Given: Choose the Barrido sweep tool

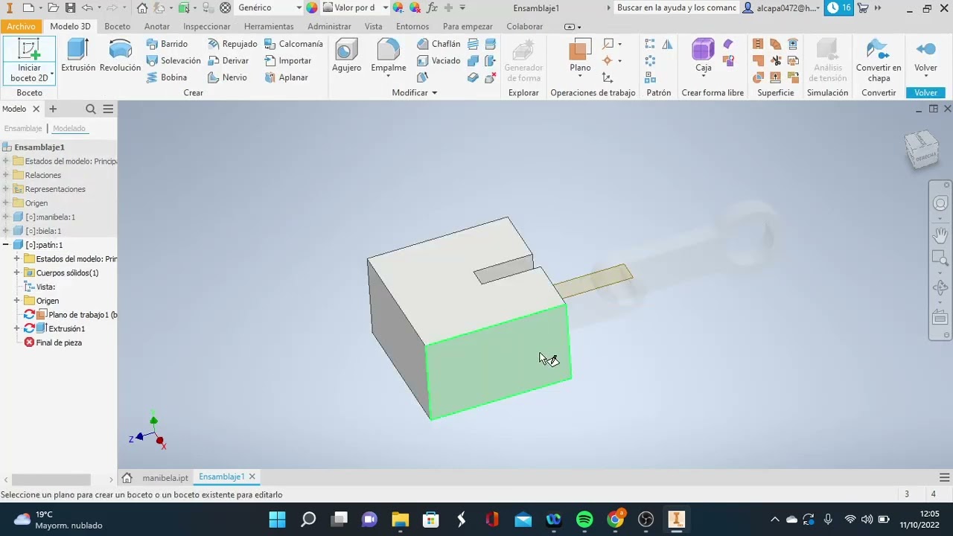Looking at the screenshot, I should pyautogui.click(x=168, y=44).
